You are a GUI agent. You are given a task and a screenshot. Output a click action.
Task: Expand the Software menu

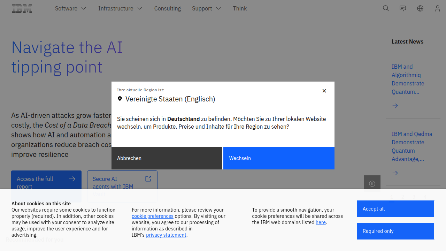70,8
